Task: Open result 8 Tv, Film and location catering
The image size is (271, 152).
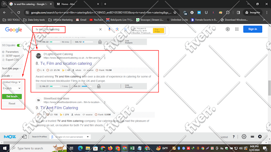Action: (66, 64)
